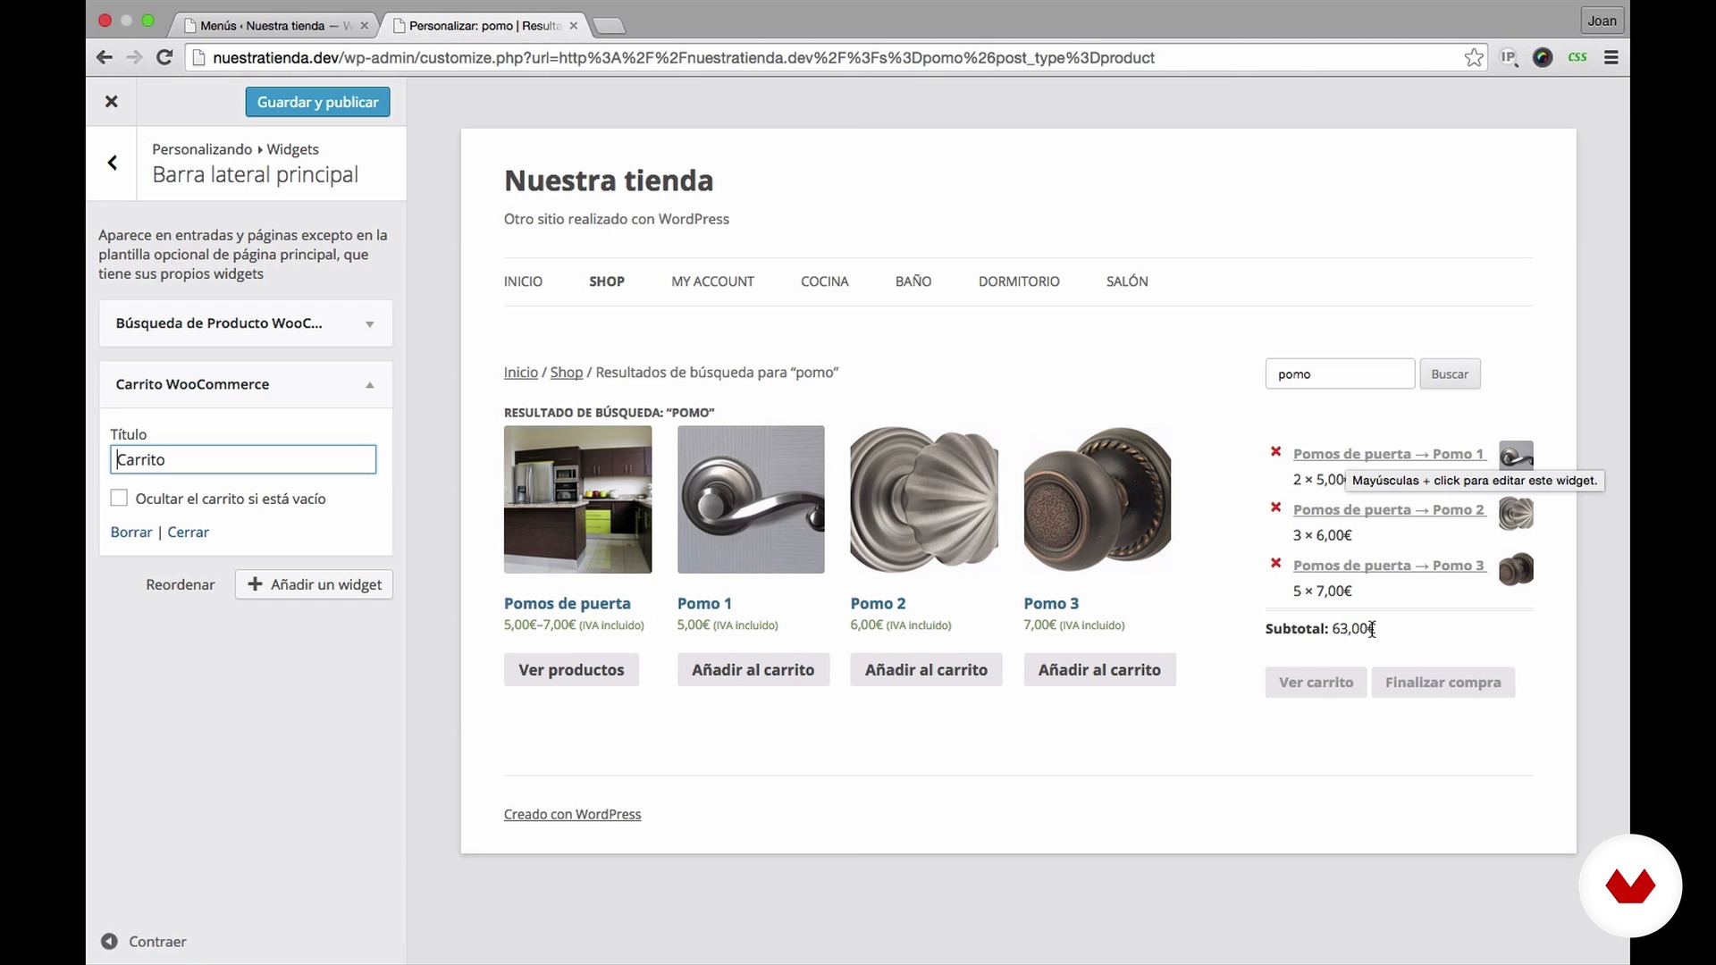Click Guardar y publicar button
The image size is (1716, 965).
317,102
